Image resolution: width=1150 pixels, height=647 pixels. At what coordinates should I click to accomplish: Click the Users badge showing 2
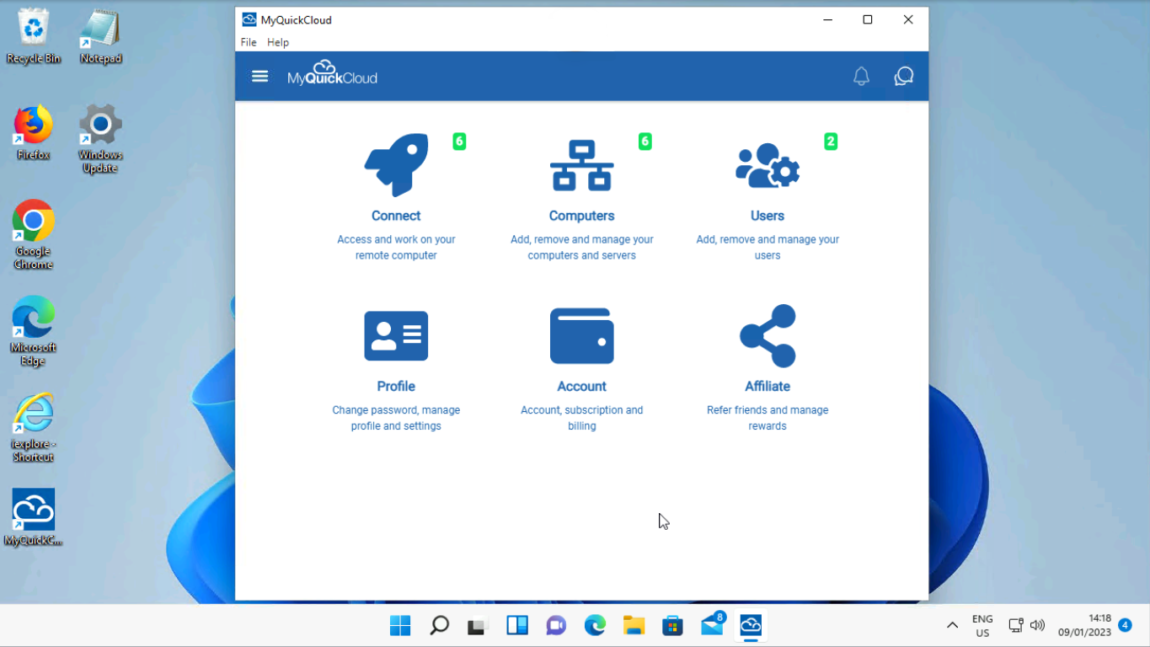831,142
